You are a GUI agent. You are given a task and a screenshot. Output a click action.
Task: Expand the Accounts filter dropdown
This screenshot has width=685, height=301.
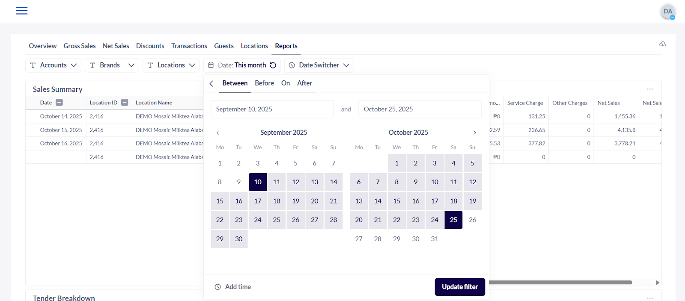(x=54, y=65)
